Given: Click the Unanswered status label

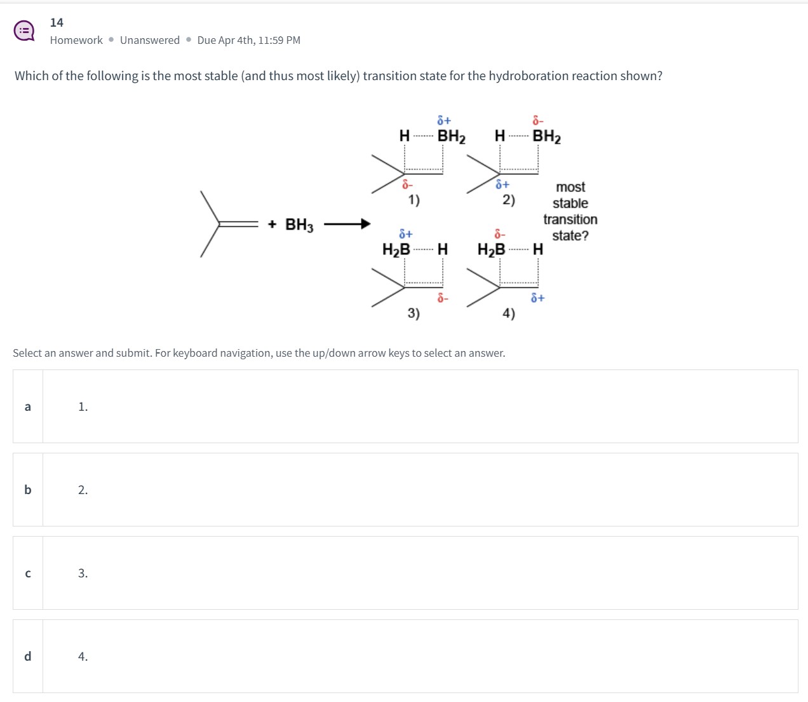Looking at the screenshot, I should point(150,39).
